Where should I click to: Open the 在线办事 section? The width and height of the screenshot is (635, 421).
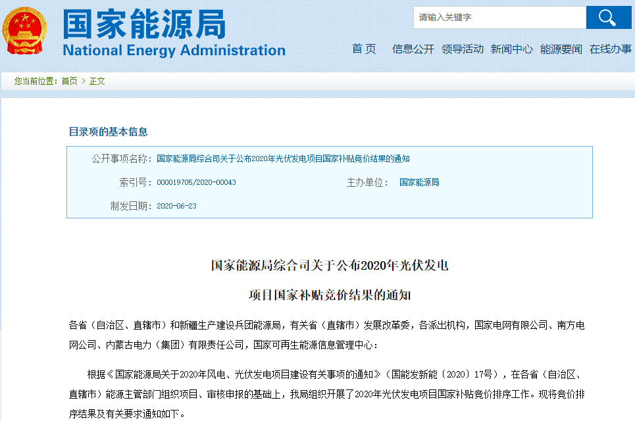(612, 47)
